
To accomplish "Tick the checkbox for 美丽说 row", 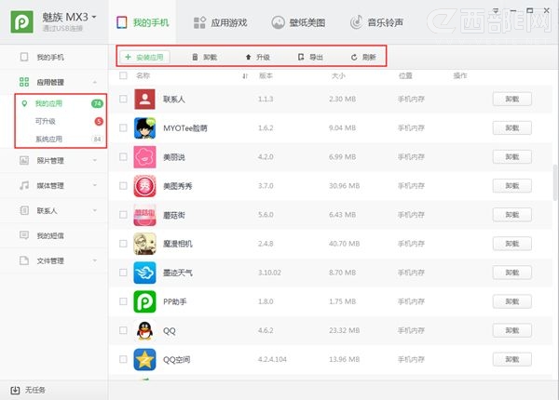I will pyautogui.click(x=123, y=157).
